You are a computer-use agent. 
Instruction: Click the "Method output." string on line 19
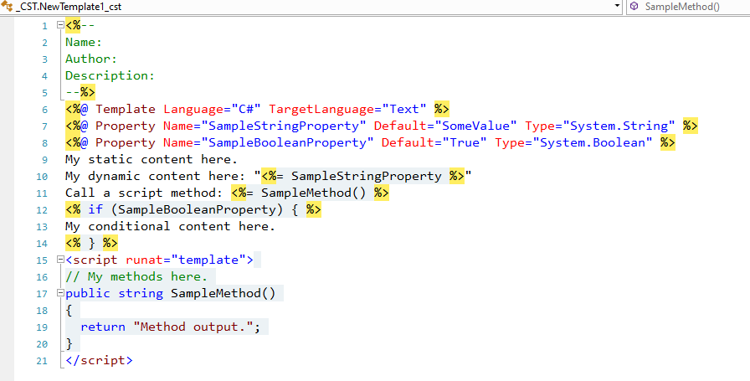[x=193, y=327]
